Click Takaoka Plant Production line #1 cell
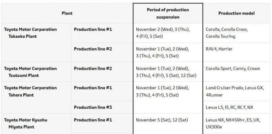The height and width of the screenshot is (134, 272). (x=102, y=33)
